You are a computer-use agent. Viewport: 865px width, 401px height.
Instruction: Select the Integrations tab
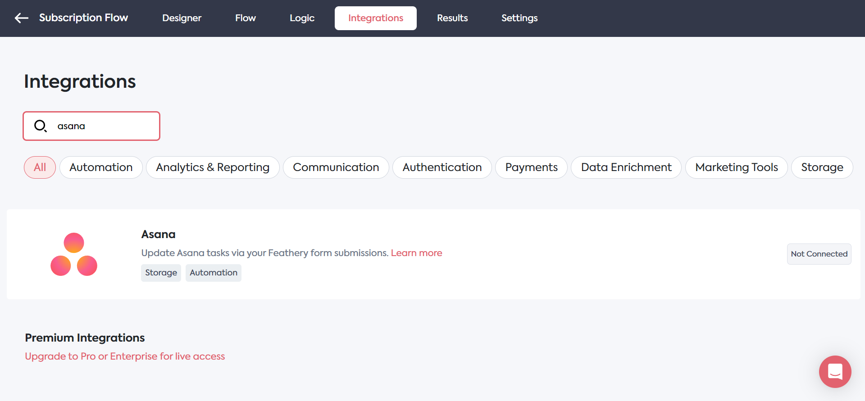click(x=376, y=18)
